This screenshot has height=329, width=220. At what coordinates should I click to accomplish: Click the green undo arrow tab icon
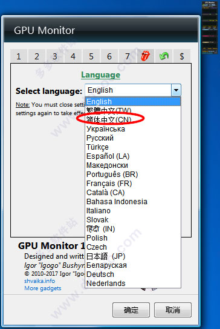coord(164,56)
